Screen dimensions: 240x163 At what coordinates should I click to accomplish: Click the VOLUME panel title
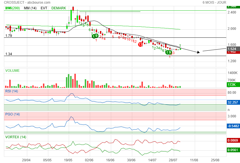pos(12,71)
